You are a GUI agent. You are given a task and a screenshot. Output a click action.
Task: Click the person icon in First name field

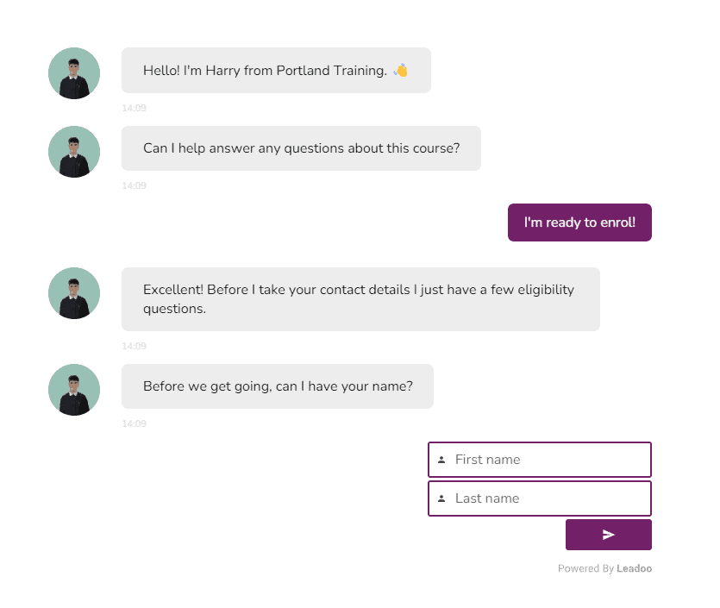click(441, 460)
